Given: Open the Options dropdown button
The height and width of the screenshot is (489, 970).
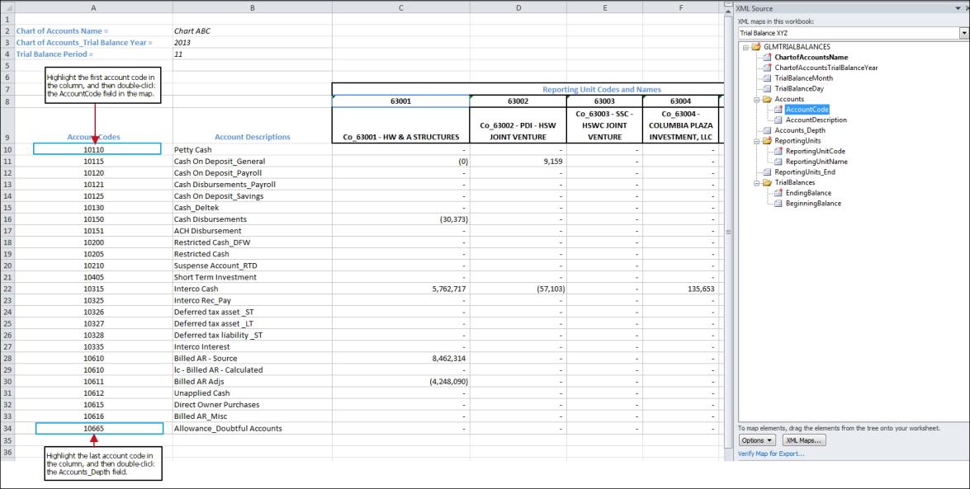Looking at the screenshot, I should coord(756,441).
